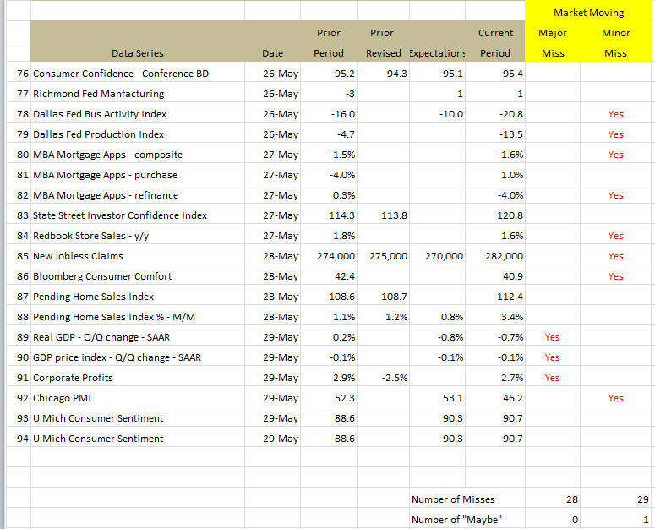This screenshot has width=655, height=529.
Task: Click 'U Mich Consumer Sentiment' in row 94
Action: (x=138, y=439)
